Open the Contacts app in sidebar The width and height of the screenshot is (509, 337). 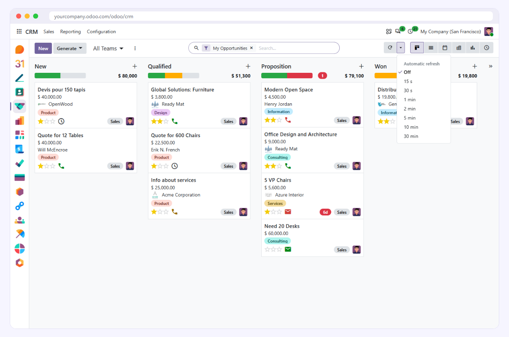[20, 92]
